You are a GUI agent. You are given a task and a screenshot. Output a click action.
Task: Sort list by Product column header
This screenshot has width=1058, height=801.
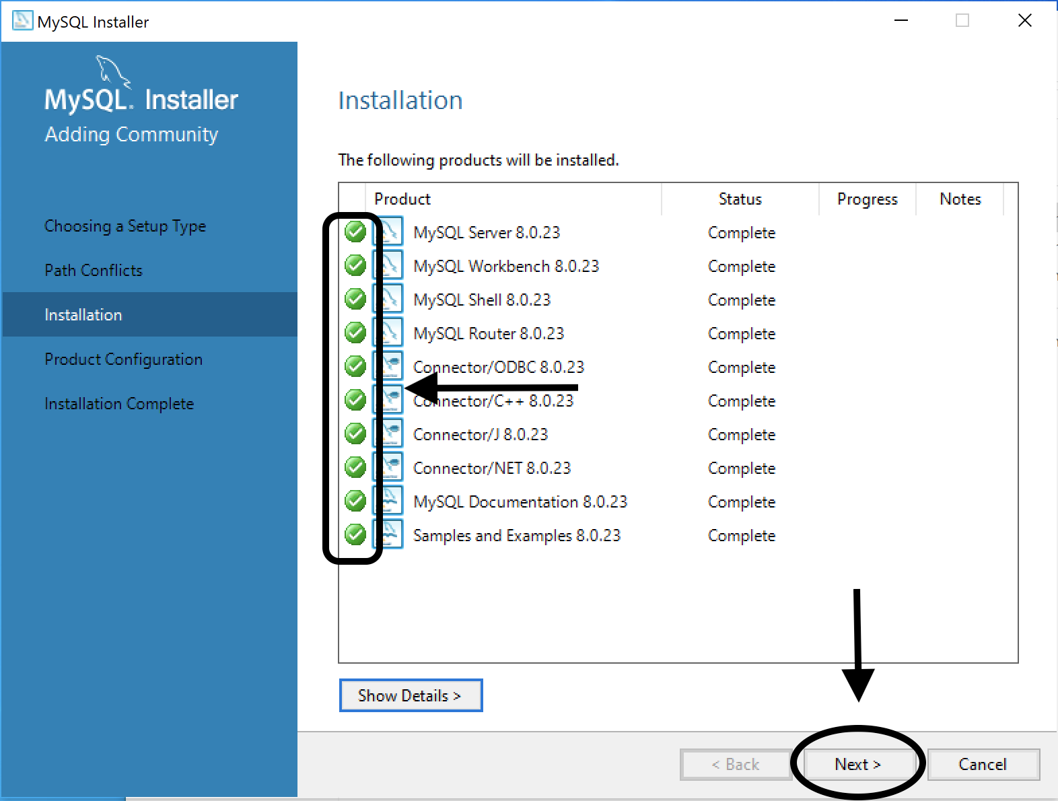tap(514, 199)
